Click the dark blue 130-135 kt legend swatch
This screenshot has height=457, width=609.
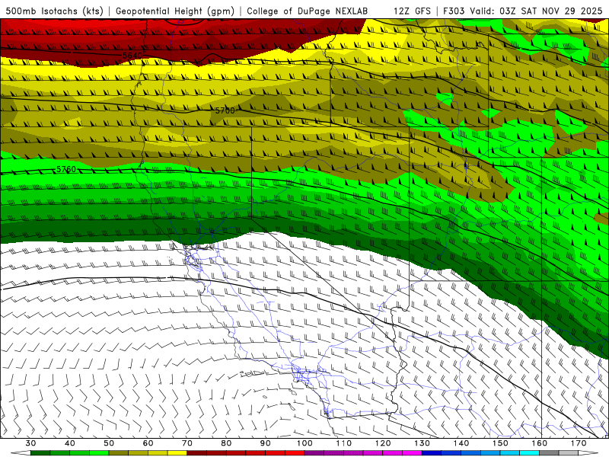[x=432, y=453]
